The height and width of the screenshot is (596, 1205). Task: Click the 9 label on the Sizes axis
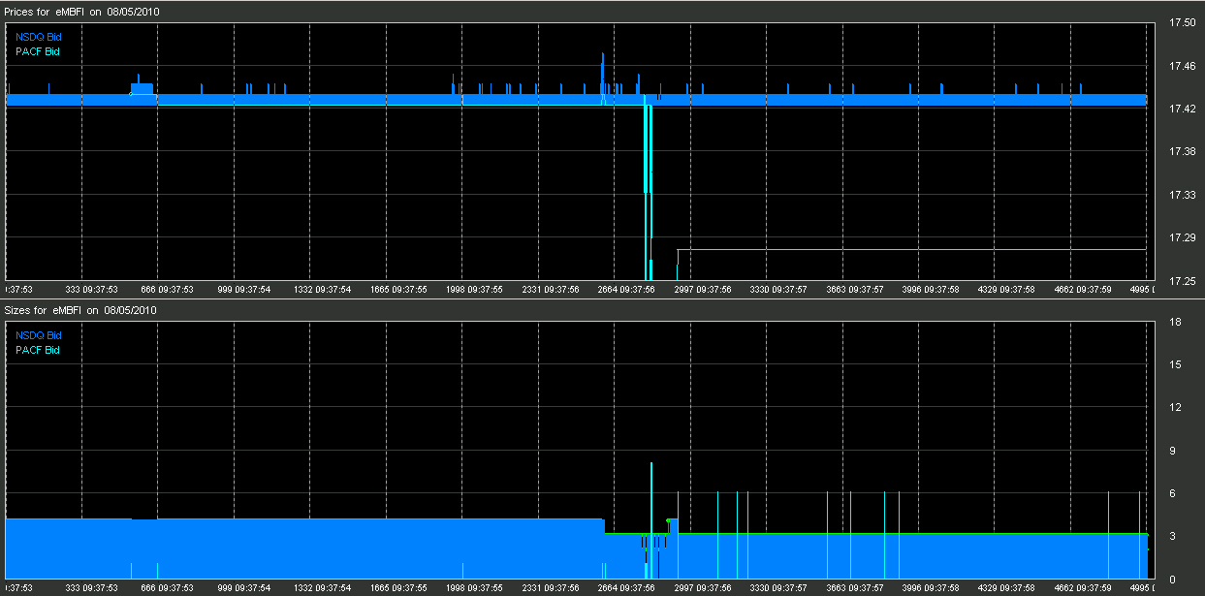click(1172, 450)
